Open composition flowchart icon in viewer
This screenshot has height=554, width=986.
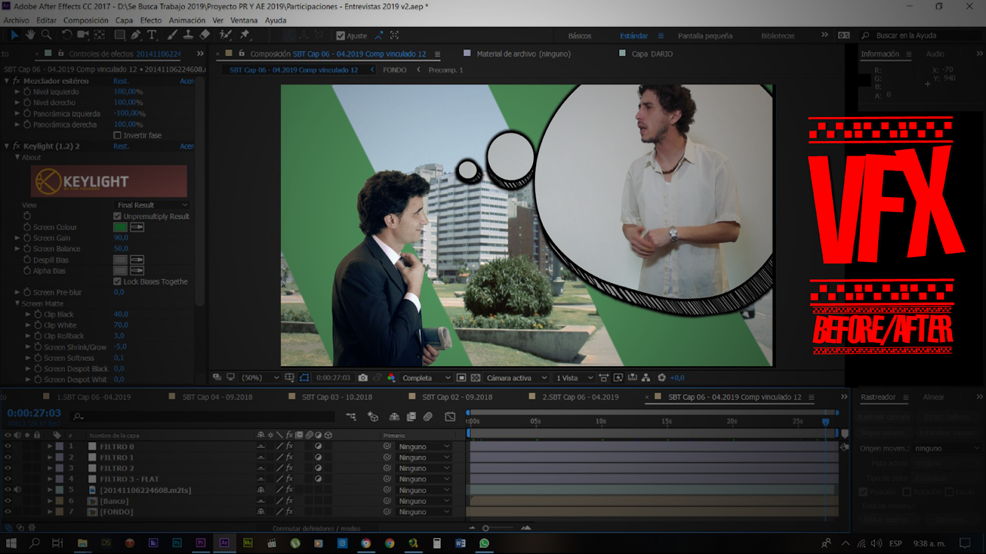tap(646, 377)
